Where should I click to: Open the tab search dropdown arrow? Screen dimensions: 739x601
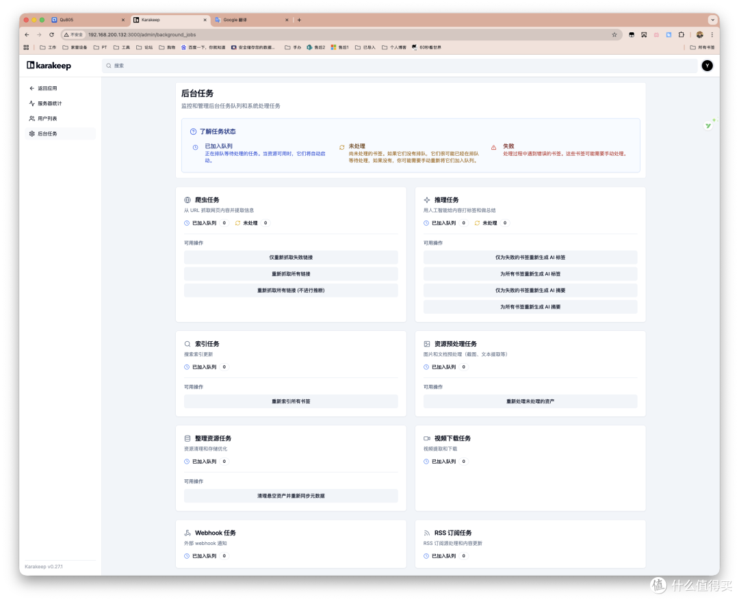tap(712, 20)
